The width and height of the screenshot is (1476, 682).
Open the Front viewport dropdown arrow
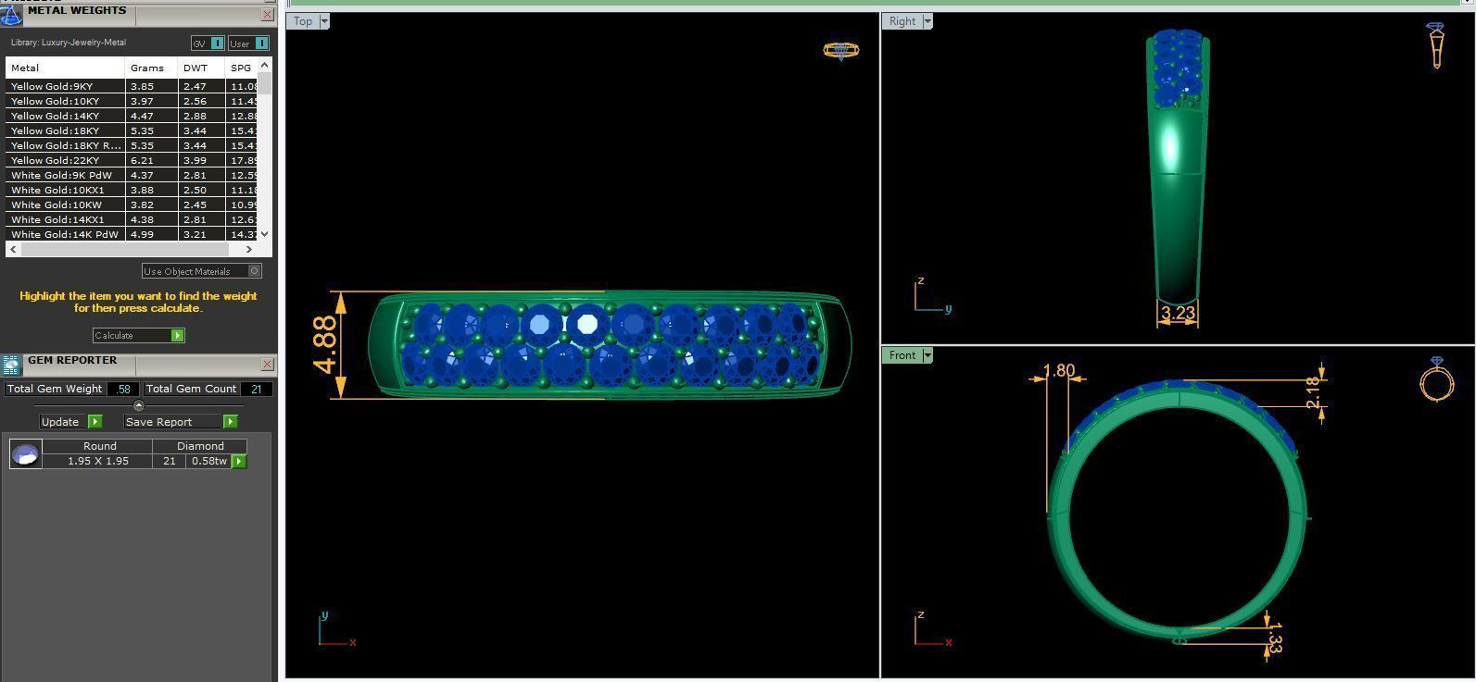tap(927, 355)
